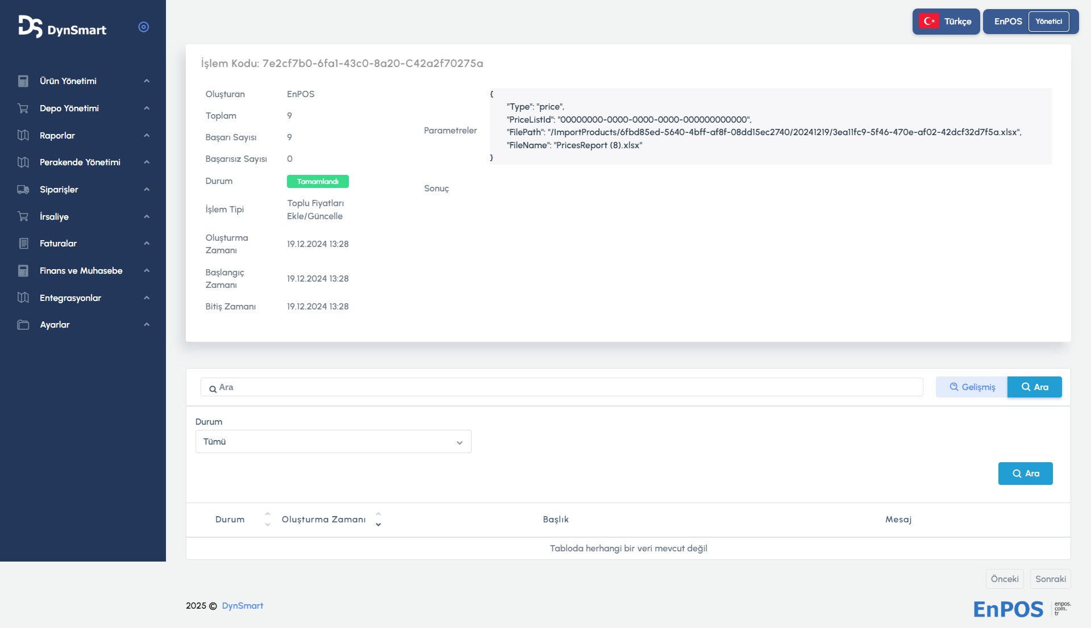Open the Durum Tümü dropdown
This screenshot has height=628, width=1091.
point(333,442)
